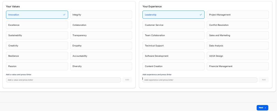The width and height of the screenshot is (277, 111).
Task: Pick the Resilience value
Action: 37,56
